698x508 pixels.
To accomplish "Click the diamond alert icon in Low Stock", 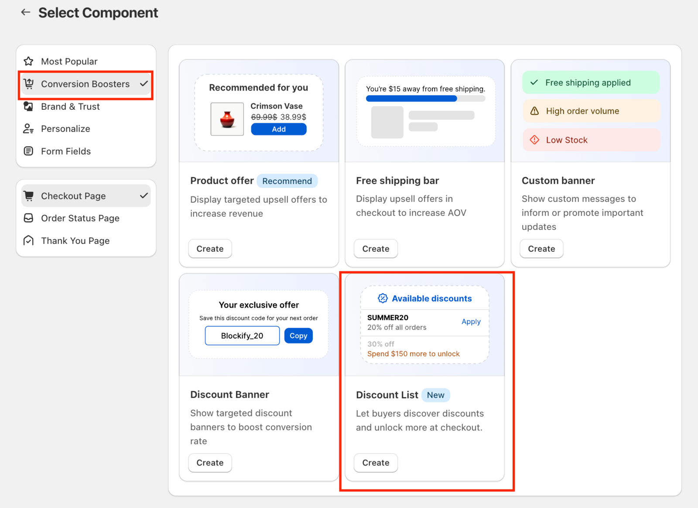I will click(534, 140).
